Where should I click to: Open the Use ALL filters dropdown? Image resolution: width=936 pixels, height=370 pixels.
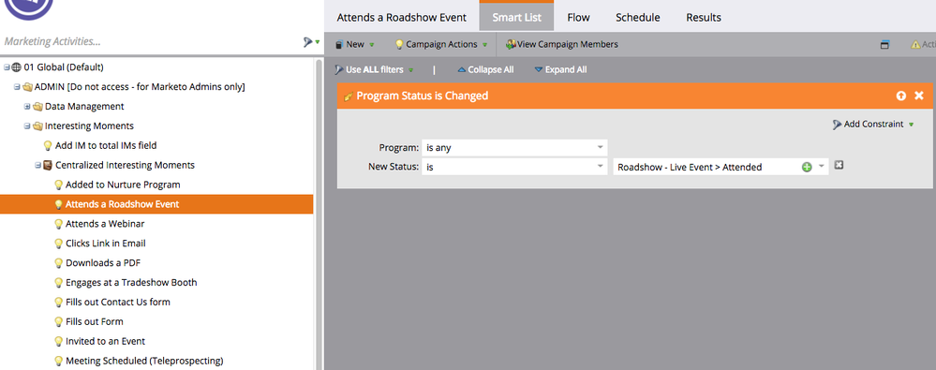click(374, 70)
